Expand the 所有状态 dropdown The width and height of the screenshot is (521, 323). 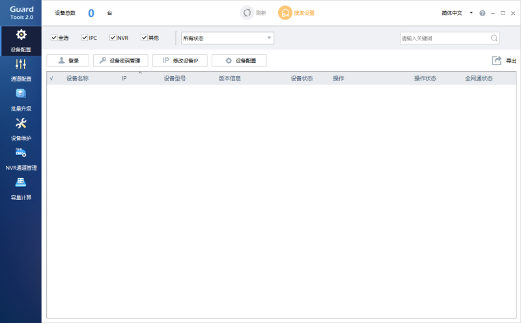point(227,38)
